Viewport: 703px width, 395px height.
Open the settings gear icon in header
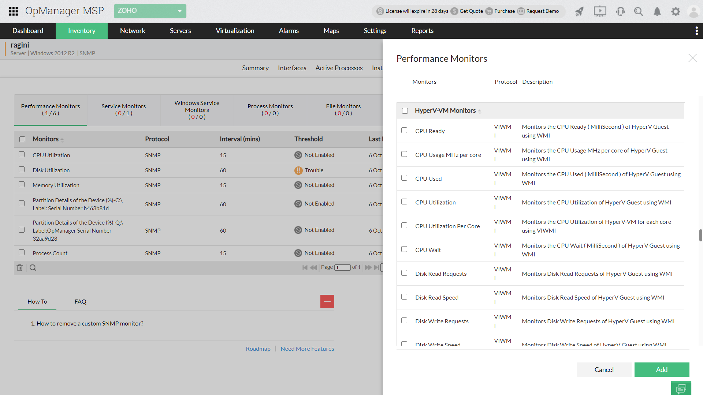point(676,11)
